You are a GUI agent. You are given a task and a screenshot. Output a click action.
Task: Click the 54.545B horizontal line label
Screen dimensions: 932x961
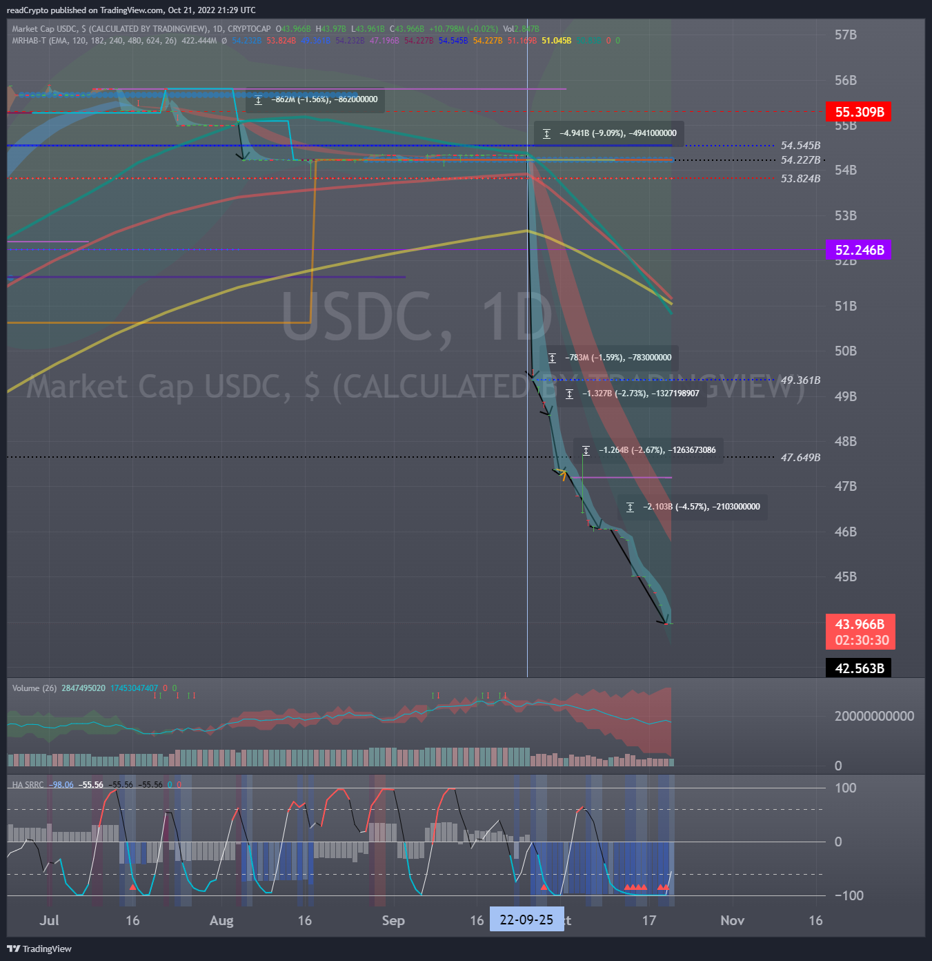click(801, 146)
